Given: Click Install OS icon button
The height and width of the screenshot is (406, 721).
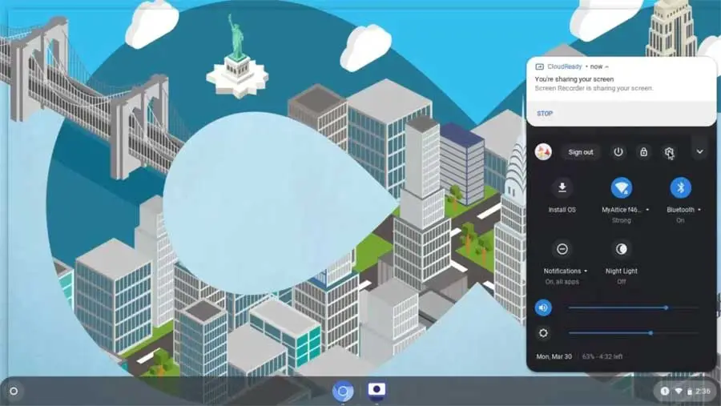Looking at the screenshot, I should tap(562, 187).
